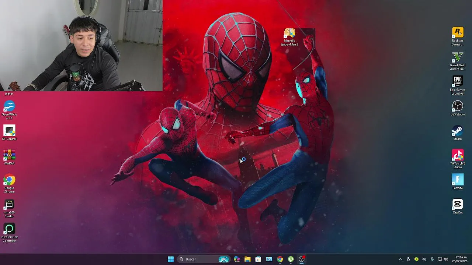Open the volume control in system tray

[x=446, y=259]
